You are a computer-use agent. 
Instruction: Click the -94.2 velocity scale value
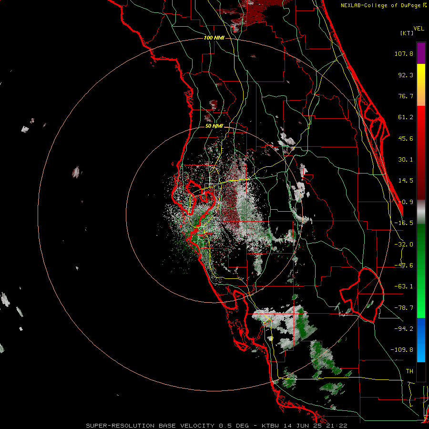coord(404,328)
